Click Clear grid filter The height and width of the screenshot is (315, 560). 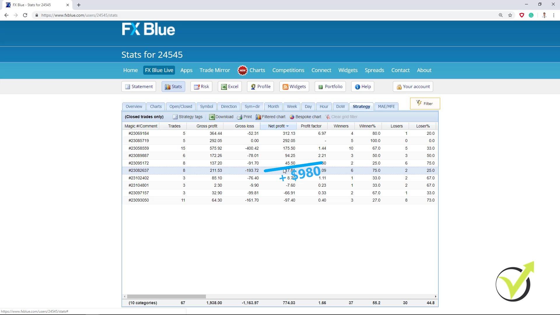[x=342, y=117]
